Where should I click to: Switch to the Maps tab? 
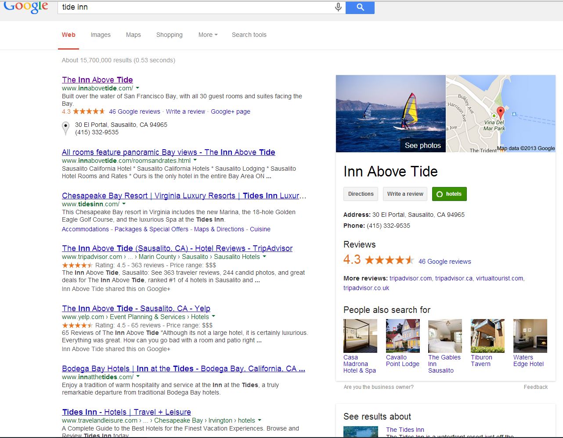[x=133, y=35]
